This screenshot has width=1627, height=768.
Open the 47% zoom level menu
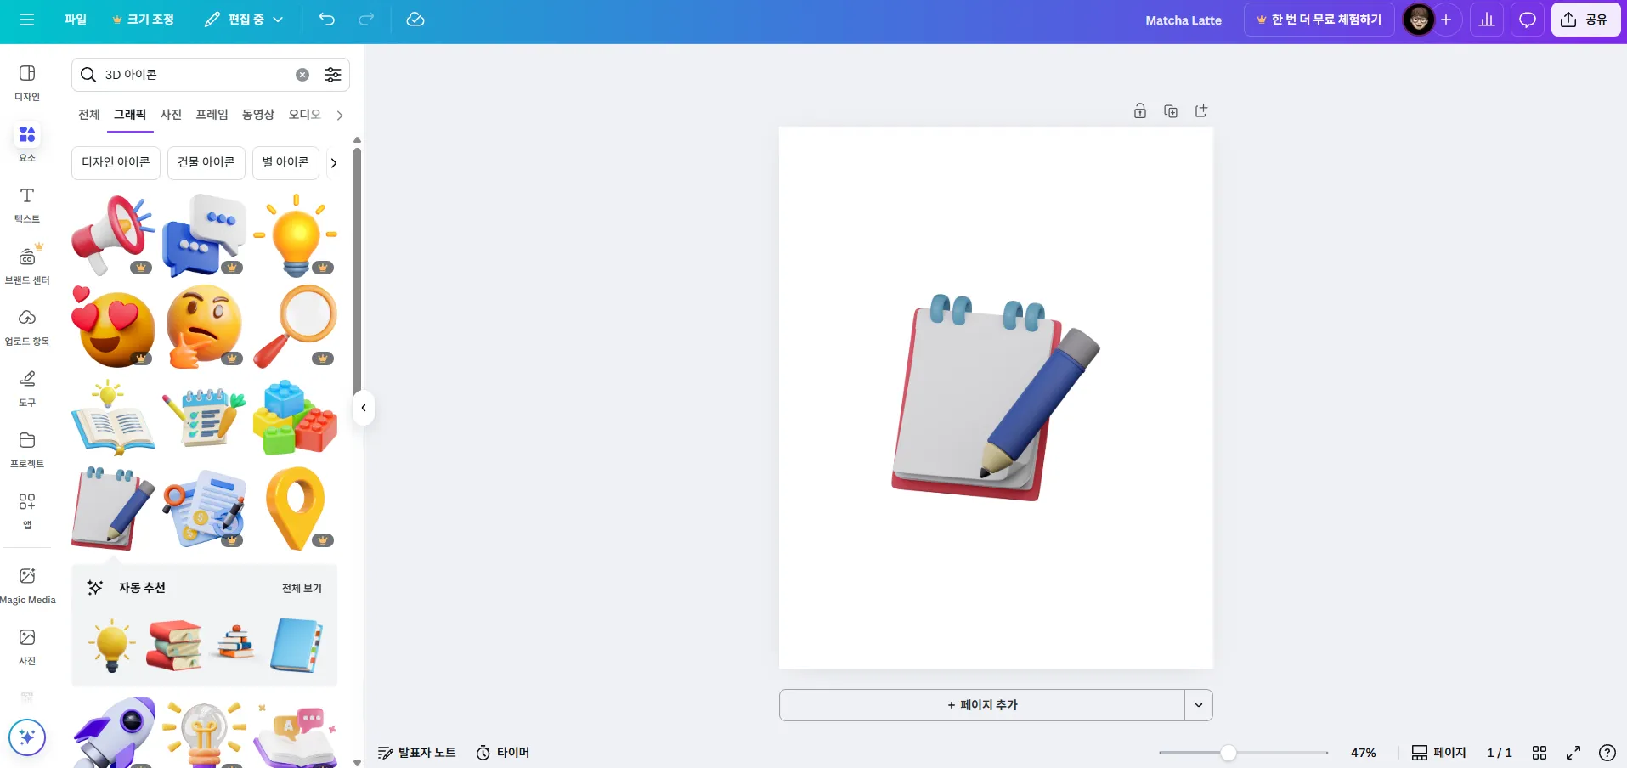[1364, 753]
